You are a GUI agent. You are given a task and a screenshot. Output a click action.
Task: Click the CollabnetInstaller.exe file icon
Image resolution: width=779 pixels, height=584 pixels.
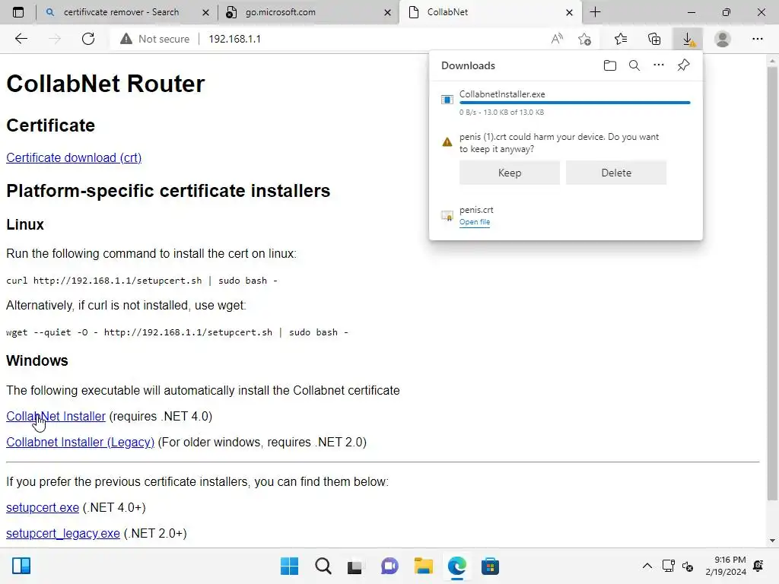[x=447, y=100]
